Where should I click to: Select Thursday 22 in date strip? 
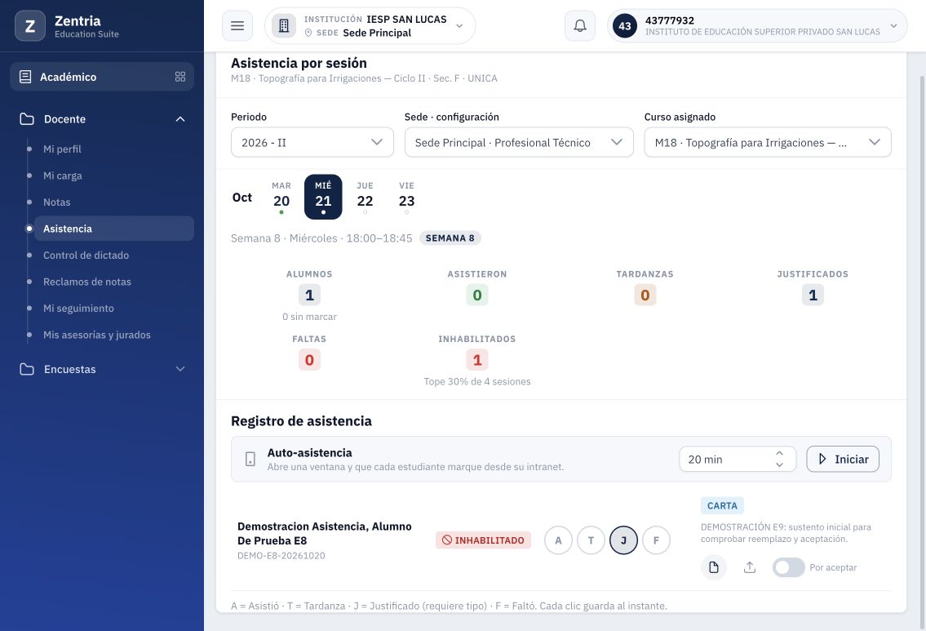click(x=365, y=197)
